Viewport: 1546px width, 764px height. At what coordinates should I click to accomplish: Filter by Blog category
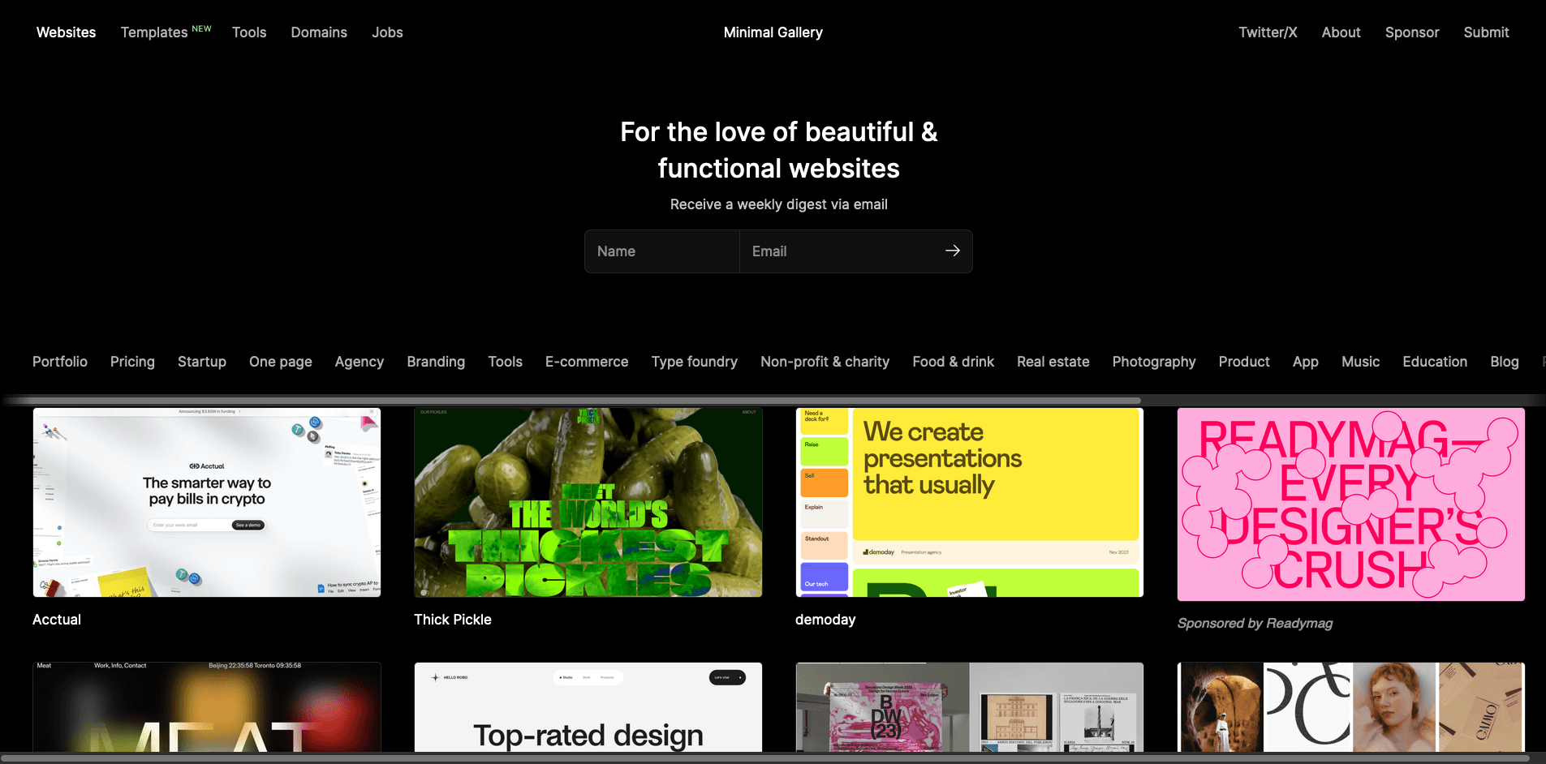[1505, 362]
